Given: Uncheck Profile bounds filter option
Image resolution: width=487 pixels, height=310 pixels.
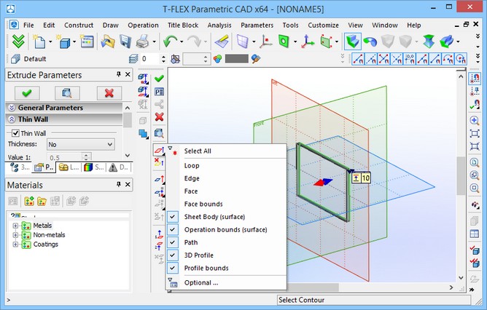Looking at the screenshot, I should pyautogui.click(x=172, y=268).
